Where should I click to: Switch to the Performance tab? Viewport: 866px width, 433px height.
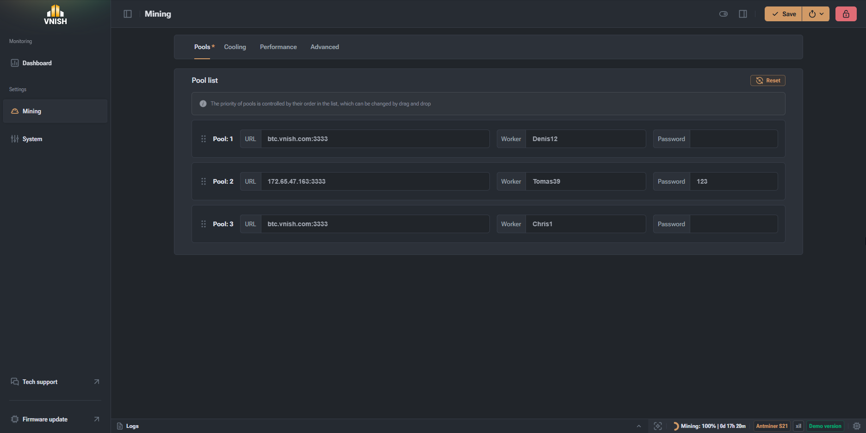click(x=278, y=47)
